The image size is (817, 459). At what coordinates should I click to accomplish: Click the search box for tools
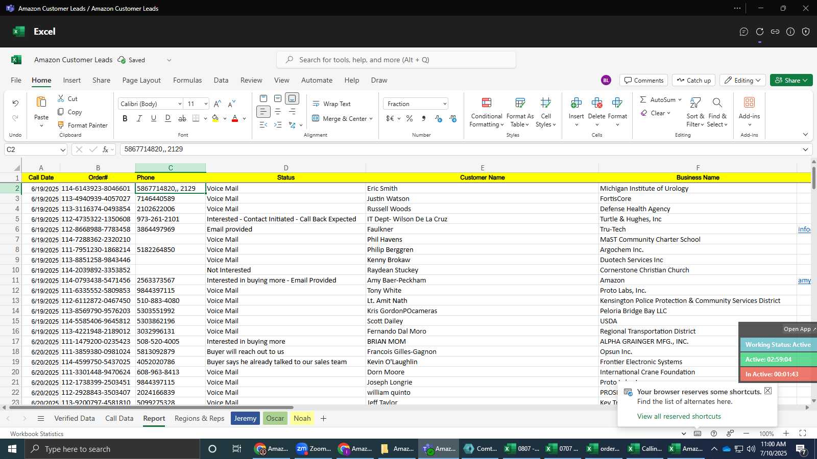coord(396,60)
